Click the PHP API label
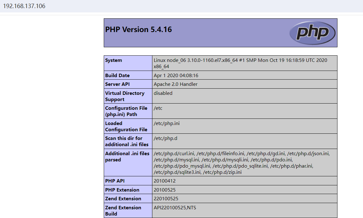The height and width of the screenshot is (218, 363). tap(115, 181)
